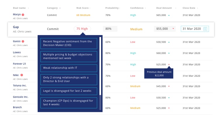The width and height of the screenshot is (222, 121).
Task: Click the down arrow beside Branch $25,000
Action: (169, 108)
